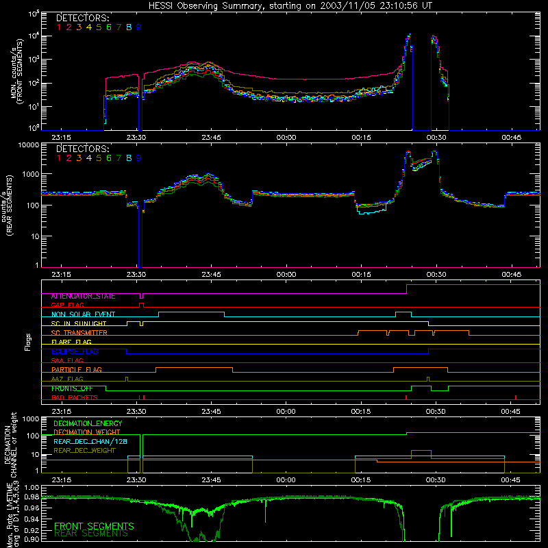Screen dimensions: 548x548
Task: Select the SC_IN_SUNLIGHT flag label
Action: tap(79, 323)
